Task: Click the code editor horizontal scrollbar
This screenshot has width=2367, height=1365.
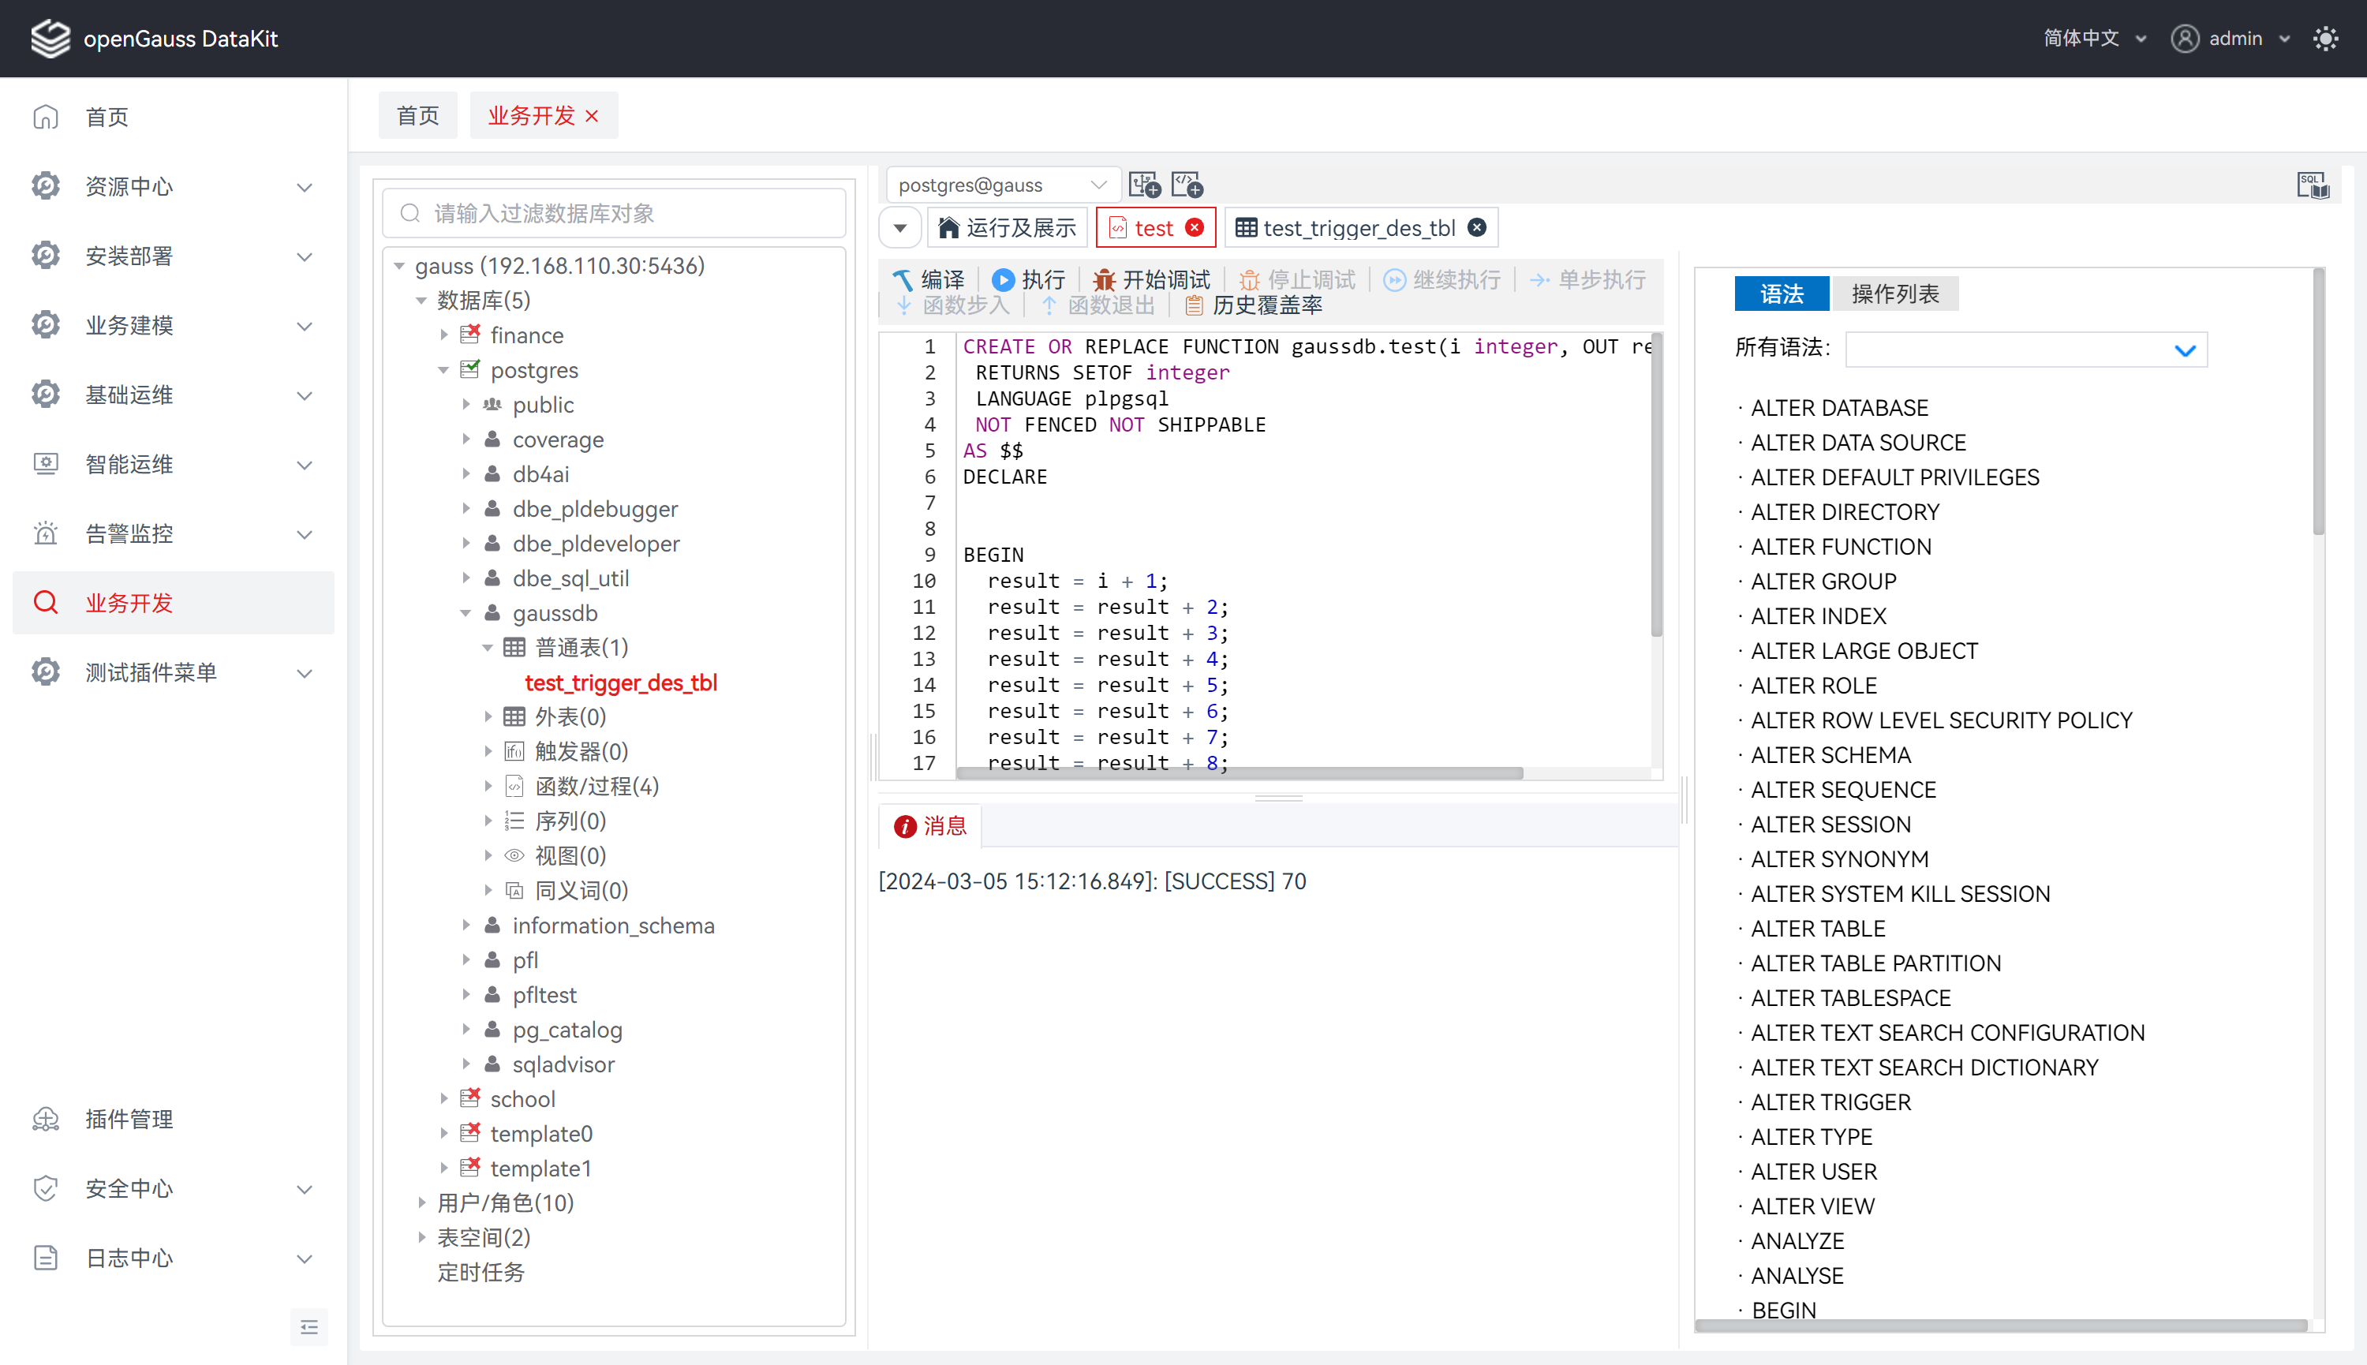Action: [x=1240, y=773]
